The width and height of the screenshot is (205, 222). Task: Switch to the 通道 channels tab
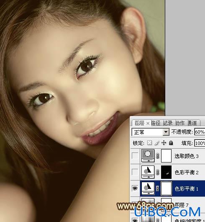point(192,123)
